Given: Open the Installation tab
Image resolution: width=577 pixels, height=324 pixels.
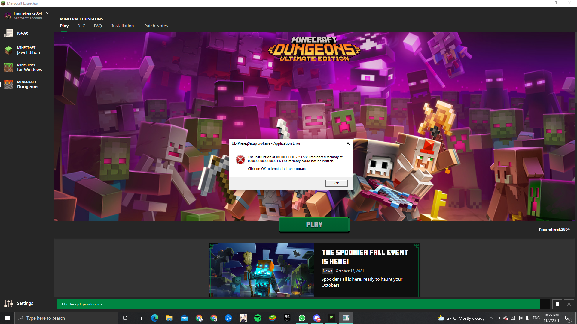Looking at the screenshot, I should [123, 26].
